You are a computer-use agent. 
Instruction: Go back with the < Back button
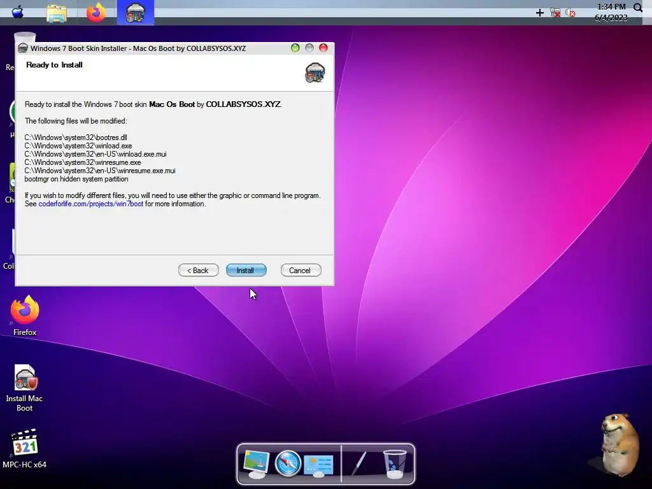199,270
